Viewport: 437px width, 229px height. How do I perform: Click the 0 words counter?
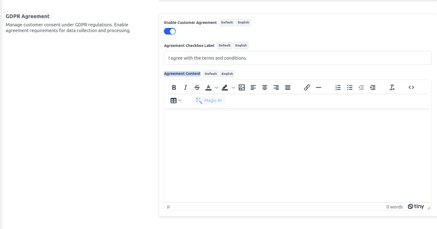coord(394,207)
